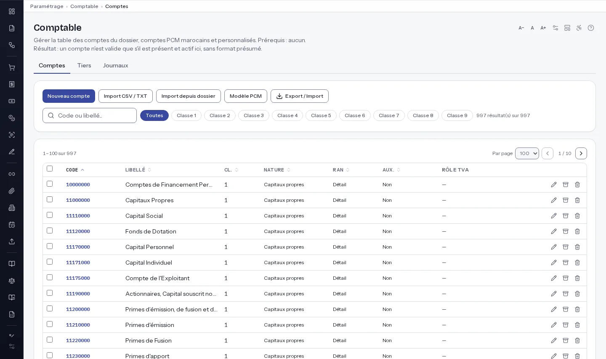Switch to the Tiers tab
This screenshot has height=359, width=606.
click(x=84, y=65)
